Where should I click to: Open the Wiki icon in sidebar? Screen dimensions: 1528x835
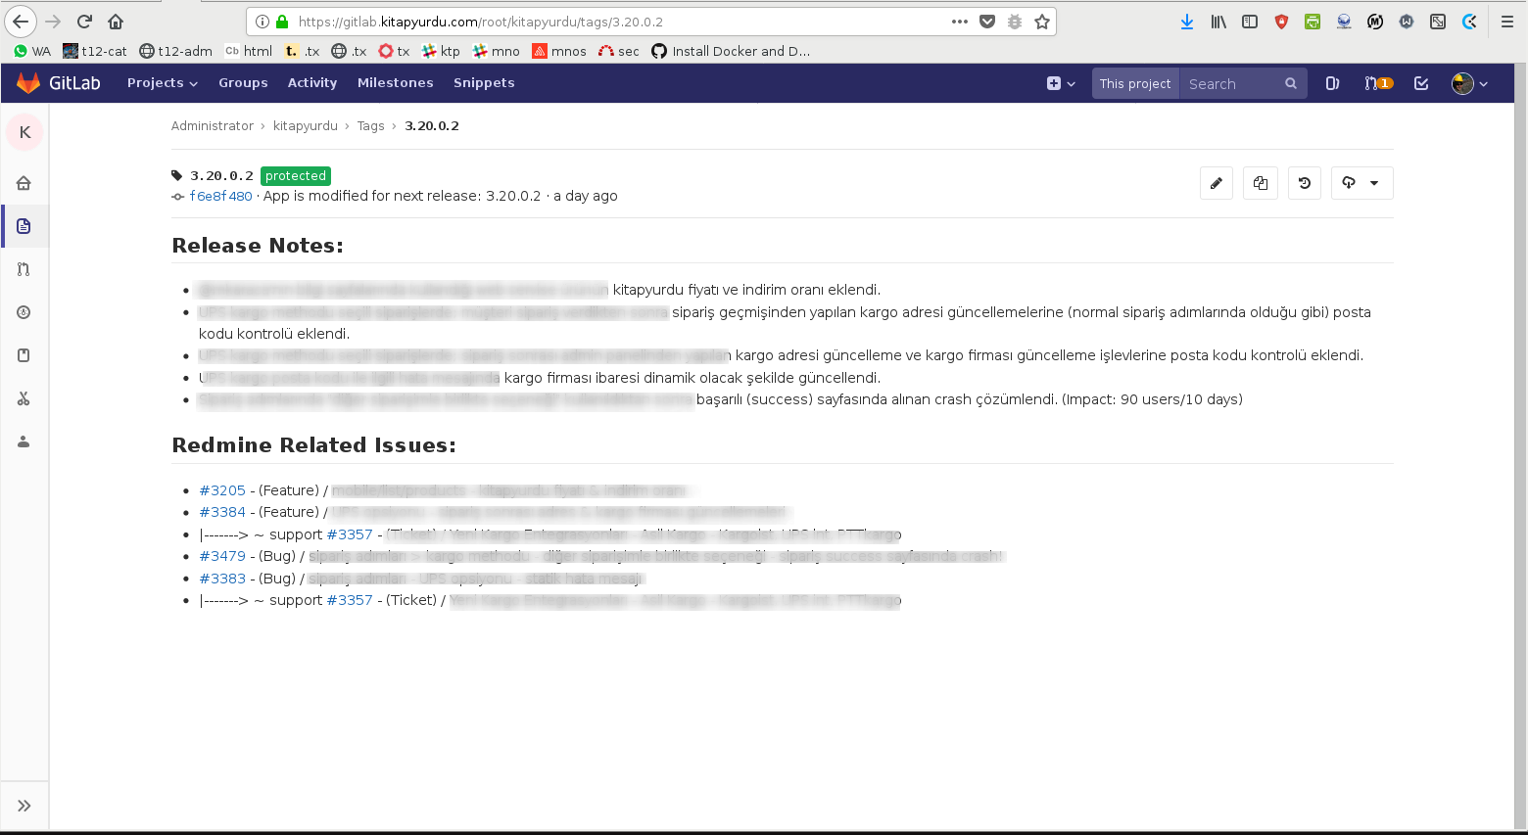[24, 355]
